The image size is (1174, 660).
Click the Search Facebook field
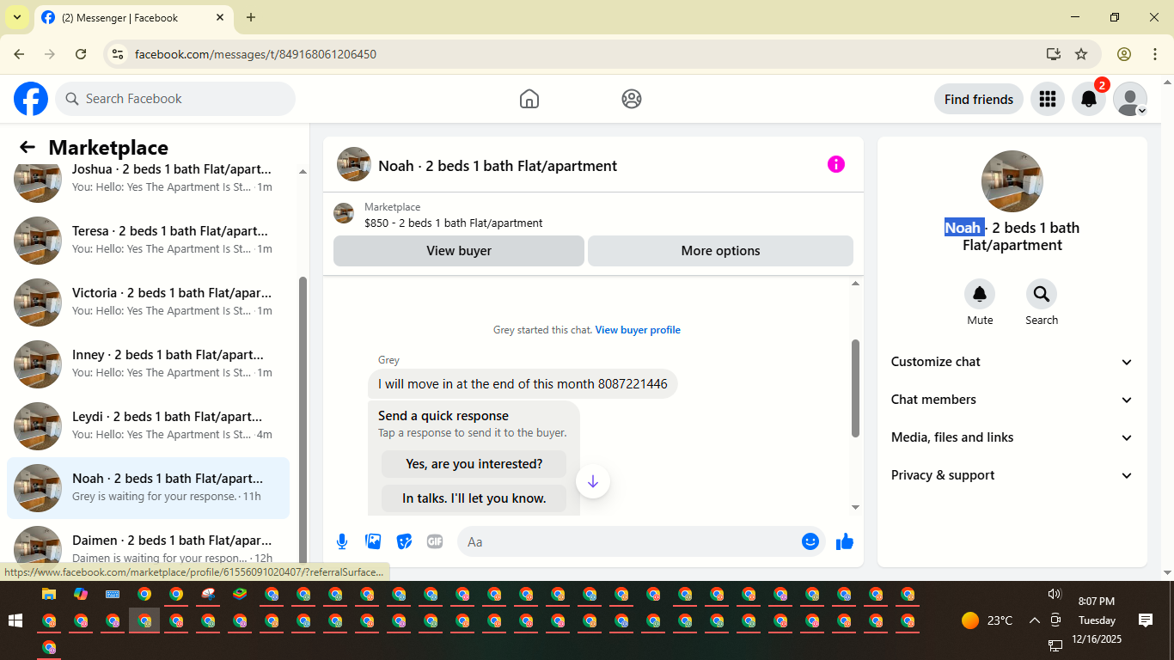tap(175, 99)
